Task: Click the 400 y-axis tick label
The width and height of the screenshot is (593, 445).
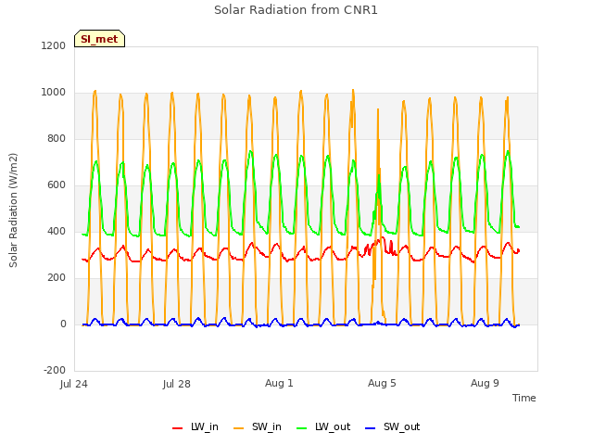Action: [x=57, y=231]
